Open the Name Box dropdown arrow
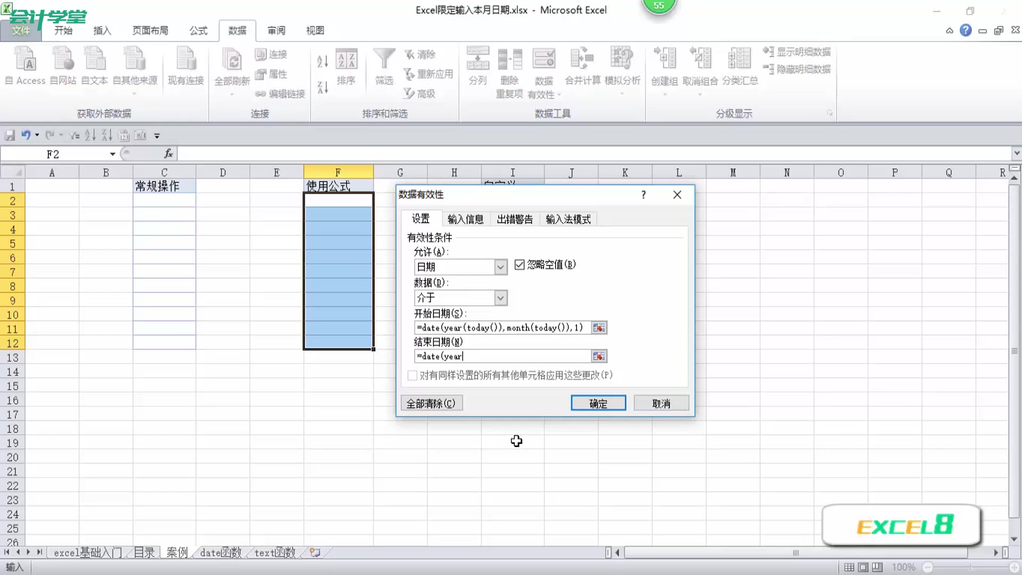The image size is (1022, 575). click(112, 154)
